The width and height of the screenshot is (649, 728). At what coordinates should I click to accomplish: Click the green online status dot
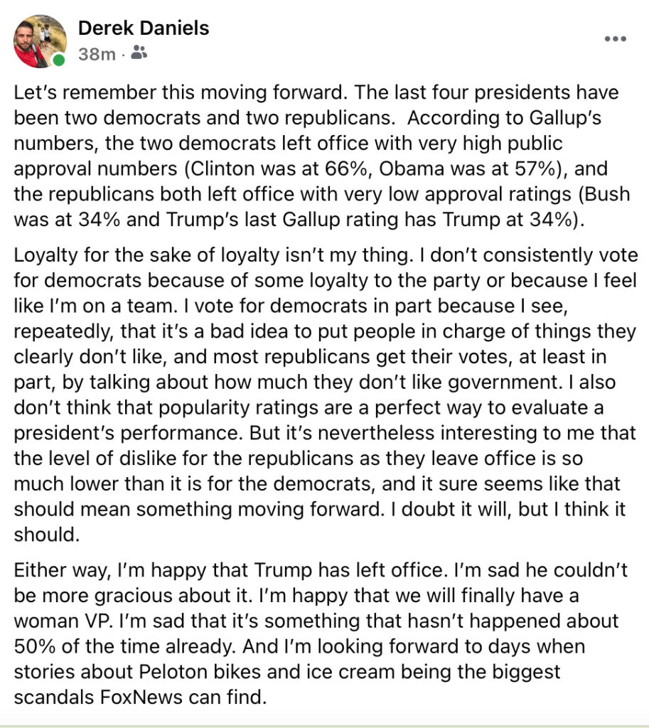pyautogui.click(x=59, y=60)
